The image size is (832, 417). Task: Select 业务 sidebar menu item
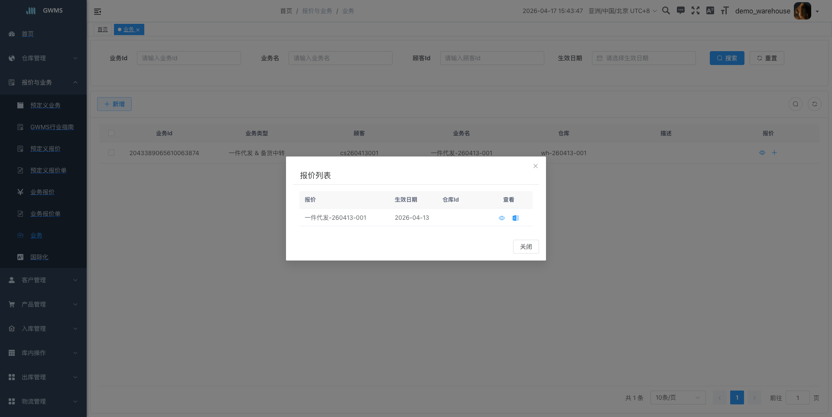tap(43, 235)
